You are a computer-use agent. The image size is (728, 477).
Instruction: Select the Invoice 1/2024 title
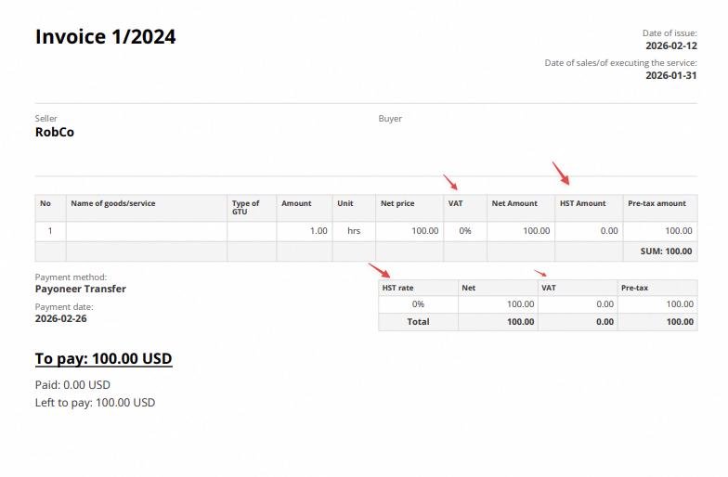click(106, 37)
